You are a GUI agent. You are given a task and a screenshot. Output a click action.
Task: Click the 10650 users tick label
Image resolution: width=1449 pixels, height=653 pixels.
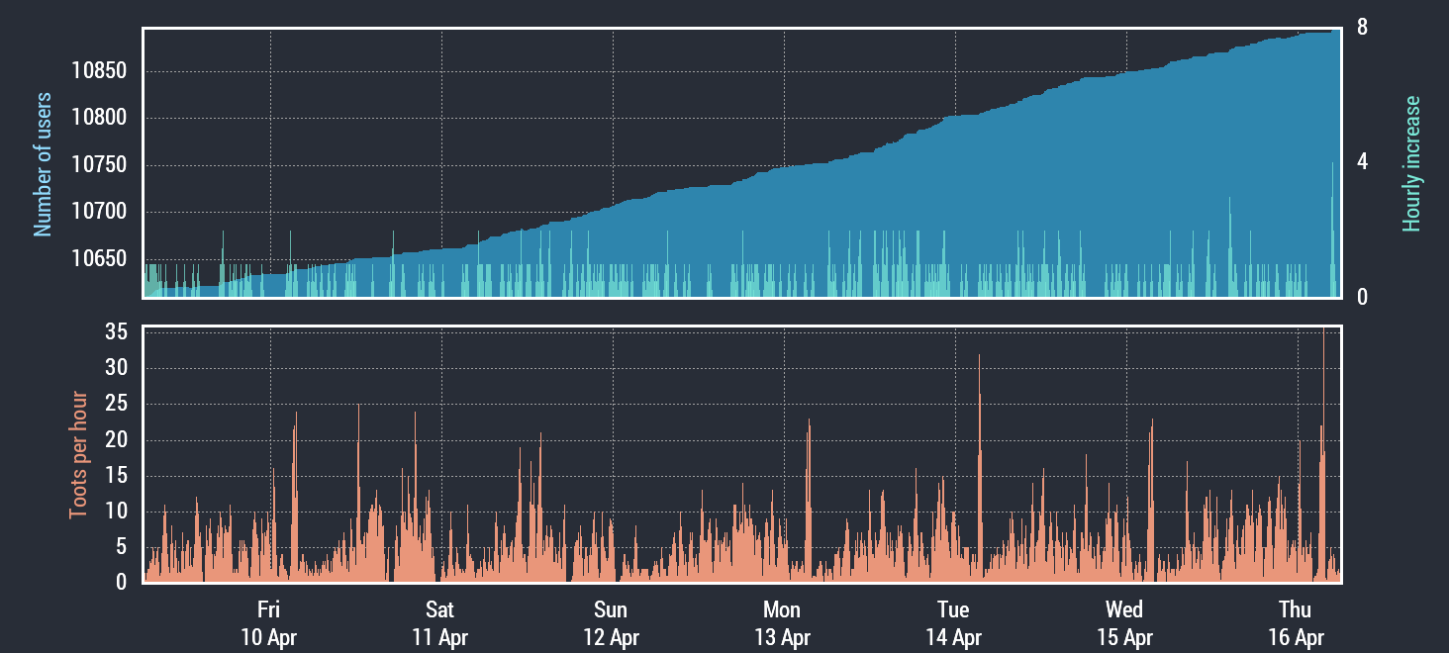[x=100, y=259]
